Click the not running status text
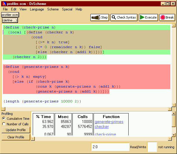The height and width of the screenshot is (154, 177). [166, 147]
